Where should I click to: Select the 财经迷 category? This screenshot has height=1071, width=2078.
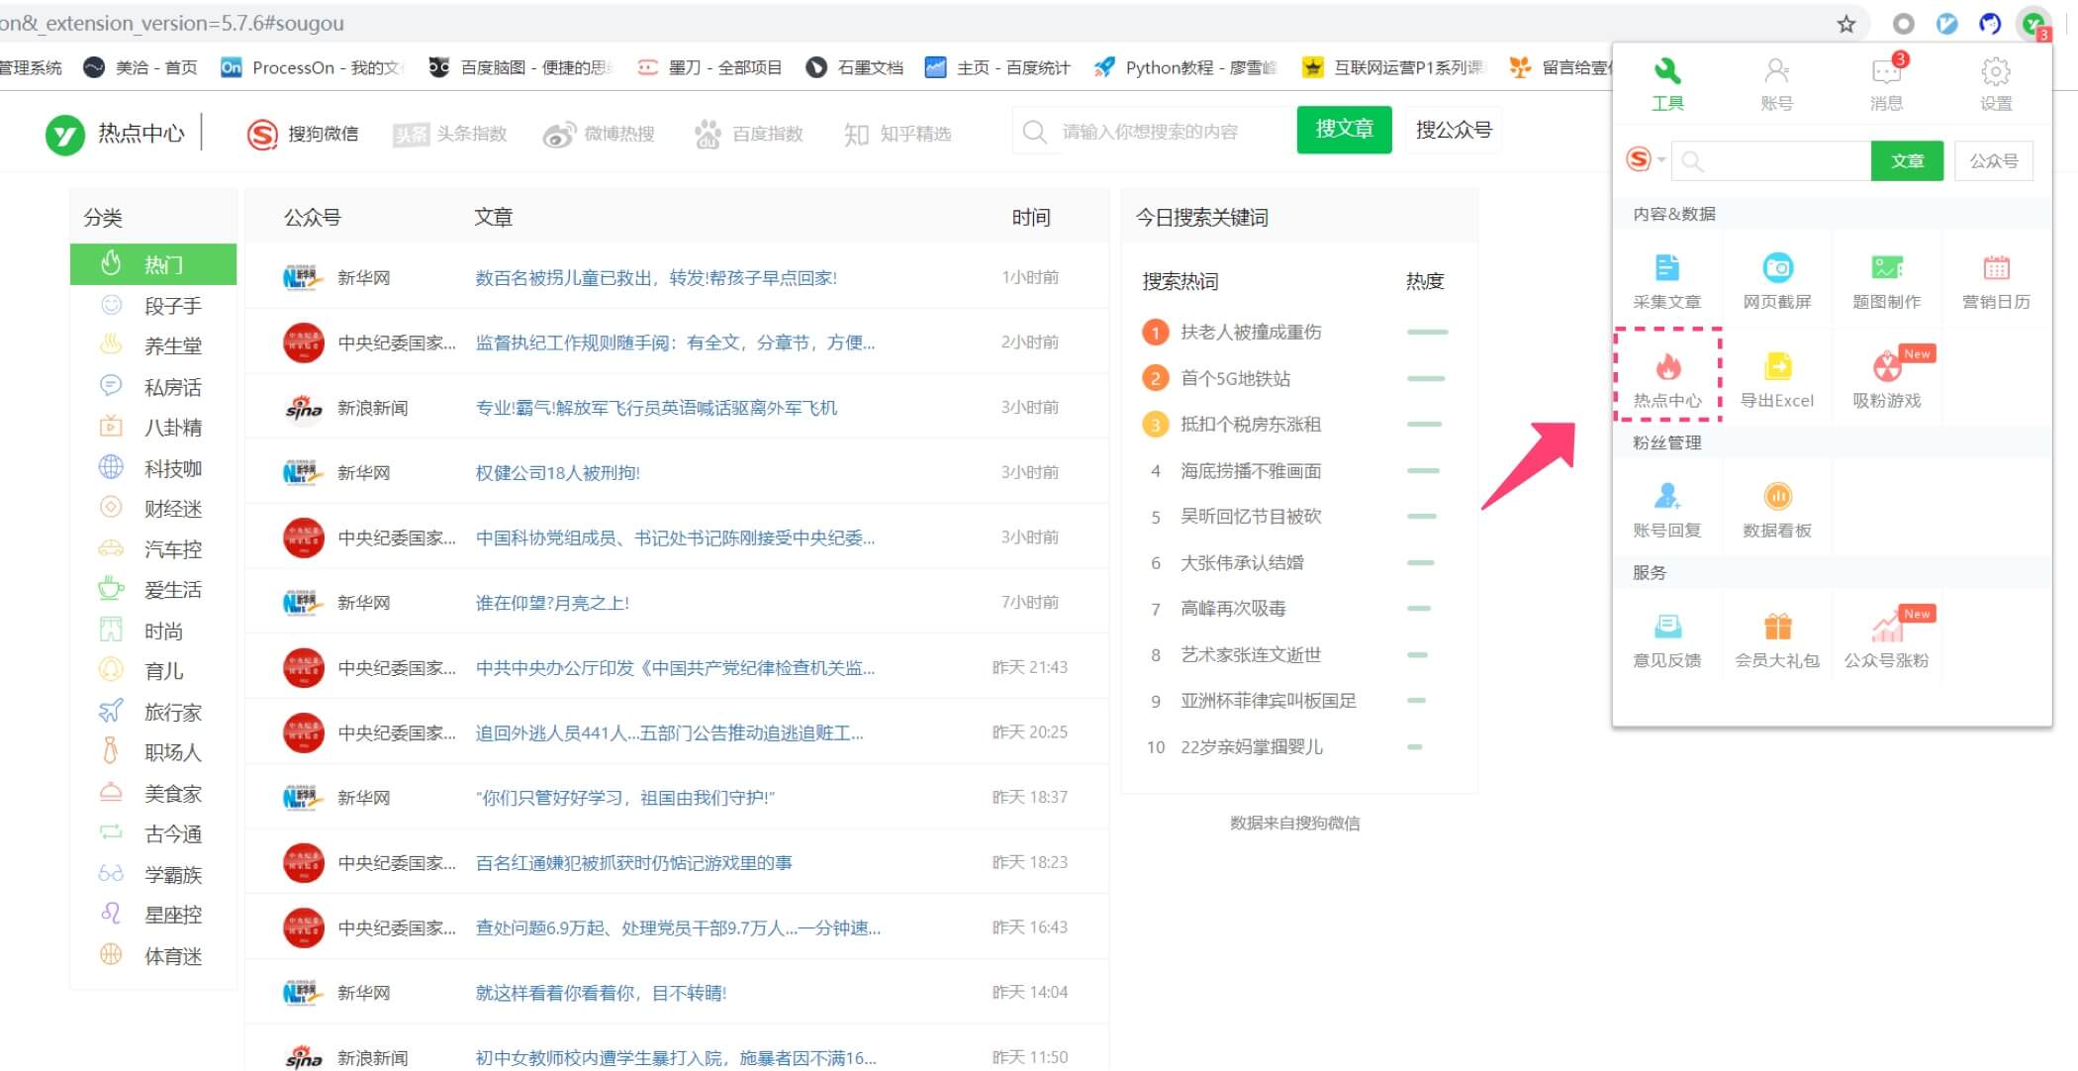tap(153, 509)
